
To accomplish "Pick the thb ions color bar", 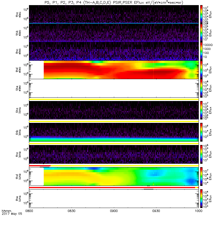I will [201, 132].
